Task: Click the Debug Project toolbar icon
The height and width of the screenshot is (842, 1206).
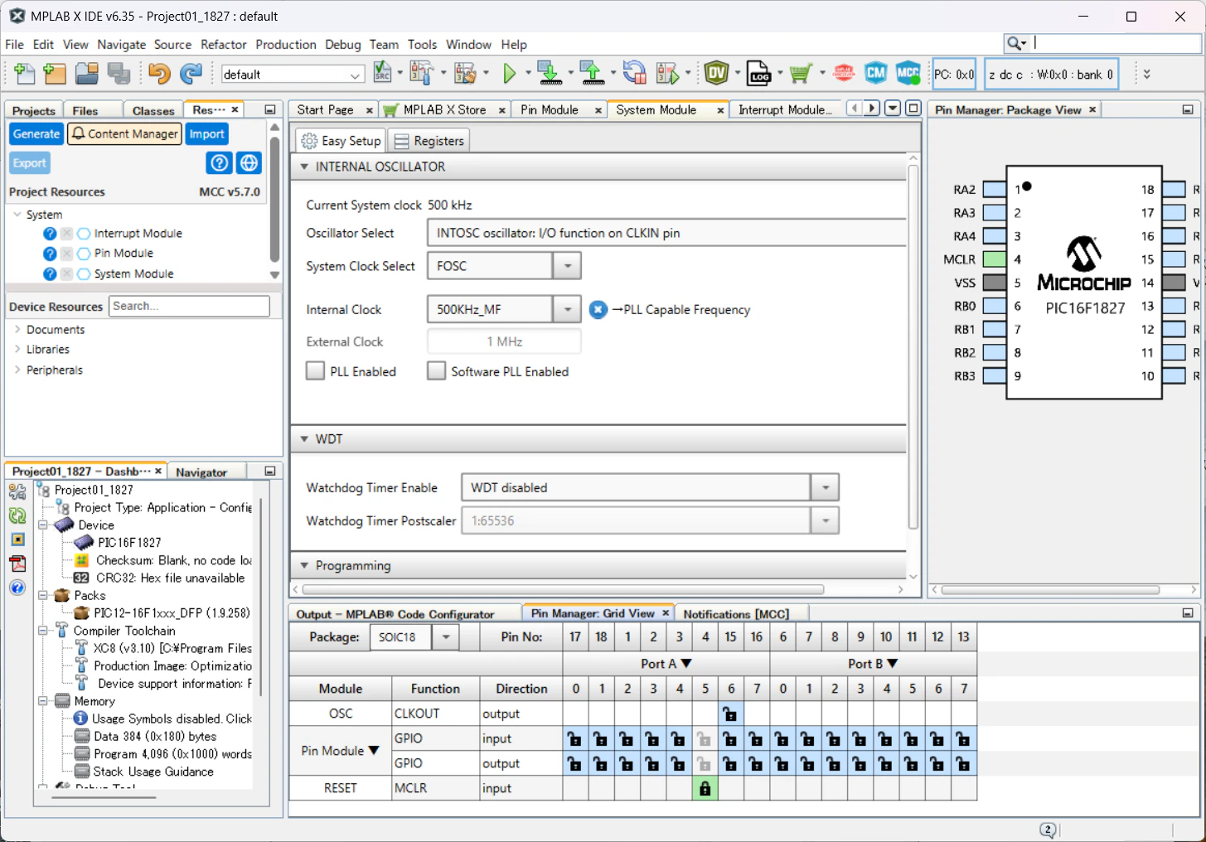Action: (x=667, y=74)
